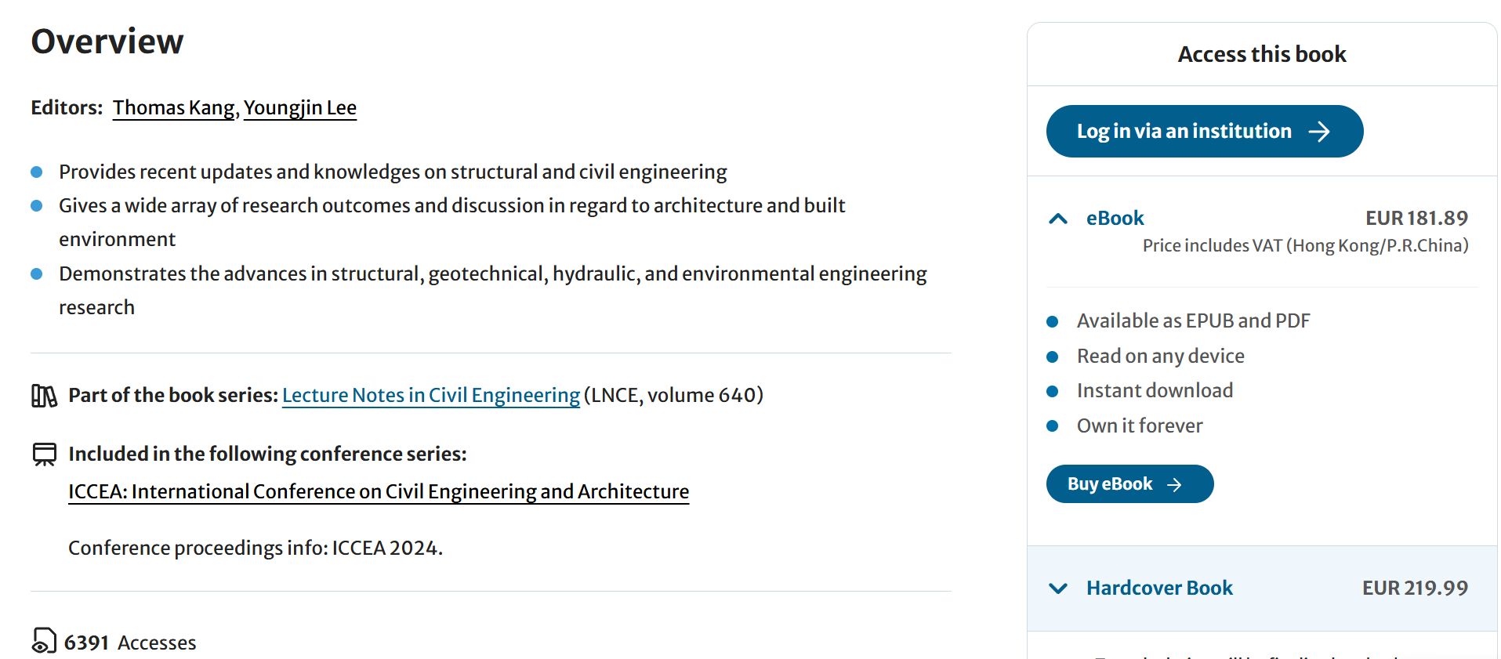Image resolution: width=1501 pixels, height=659 pixels.
Task: Click the arrow in institution login button
Action: 1319,132
